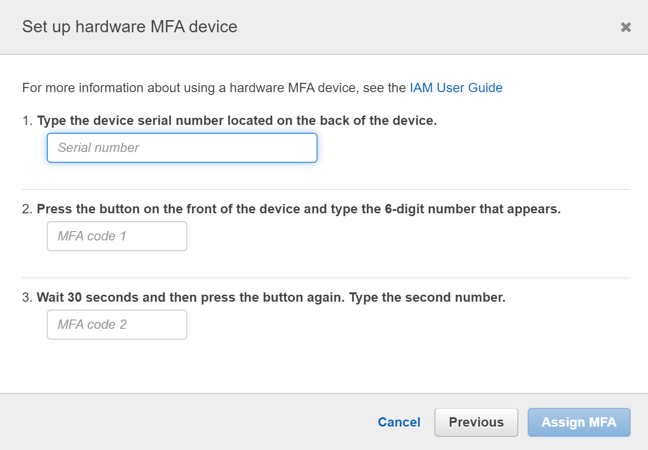Go back with the Previous button
This screenshot has width=648, height=450.
476,422
